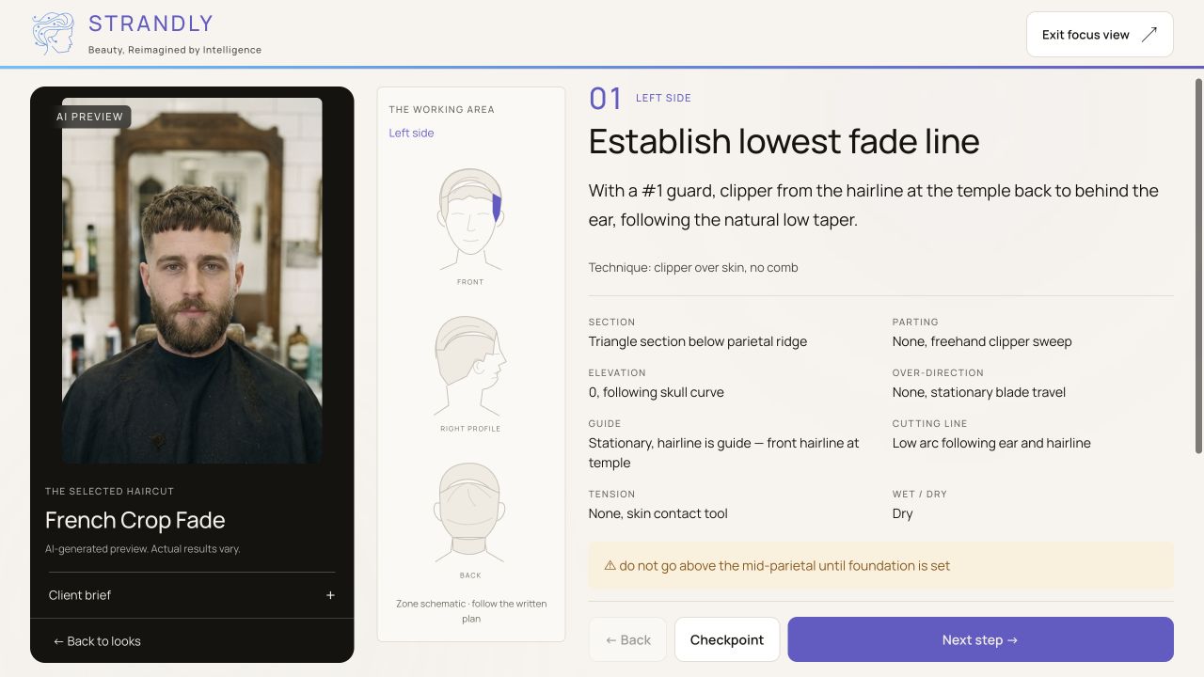
Task: Click 'None, freehand clipper sweep' value
Action: click(982, 341)
